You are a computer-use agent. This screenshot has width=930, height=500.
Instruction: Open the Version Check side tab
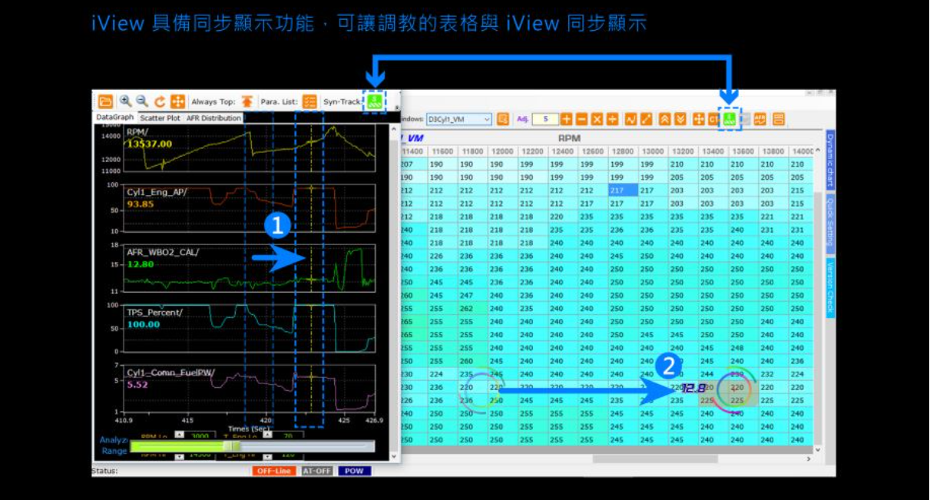(830, 286)
